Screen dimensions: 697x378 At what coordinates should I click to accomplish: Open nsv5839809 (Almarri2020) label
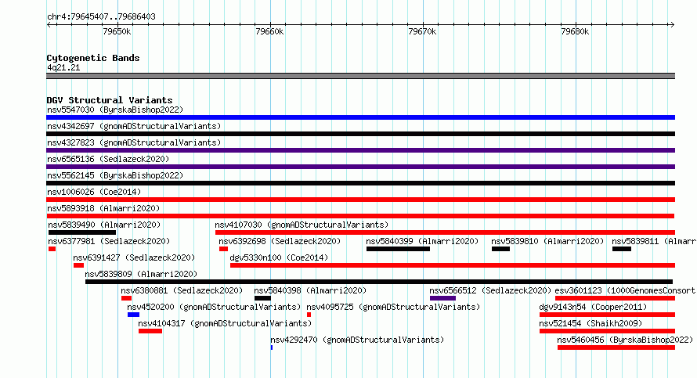click(141, 274)
